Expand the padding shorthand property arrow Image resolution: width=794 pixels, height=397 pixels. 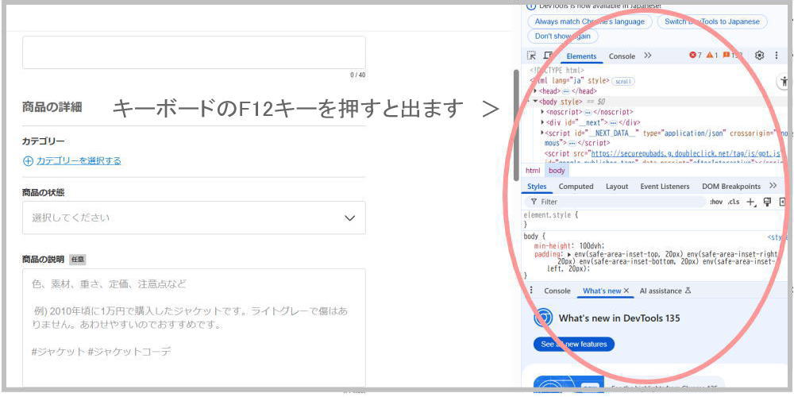pos(569,254)
